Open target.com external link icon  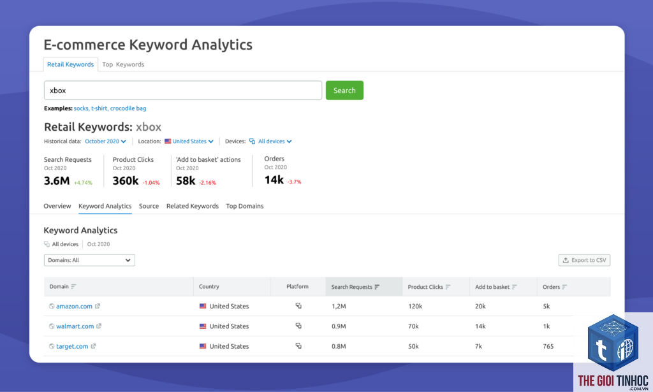[93, 346]
